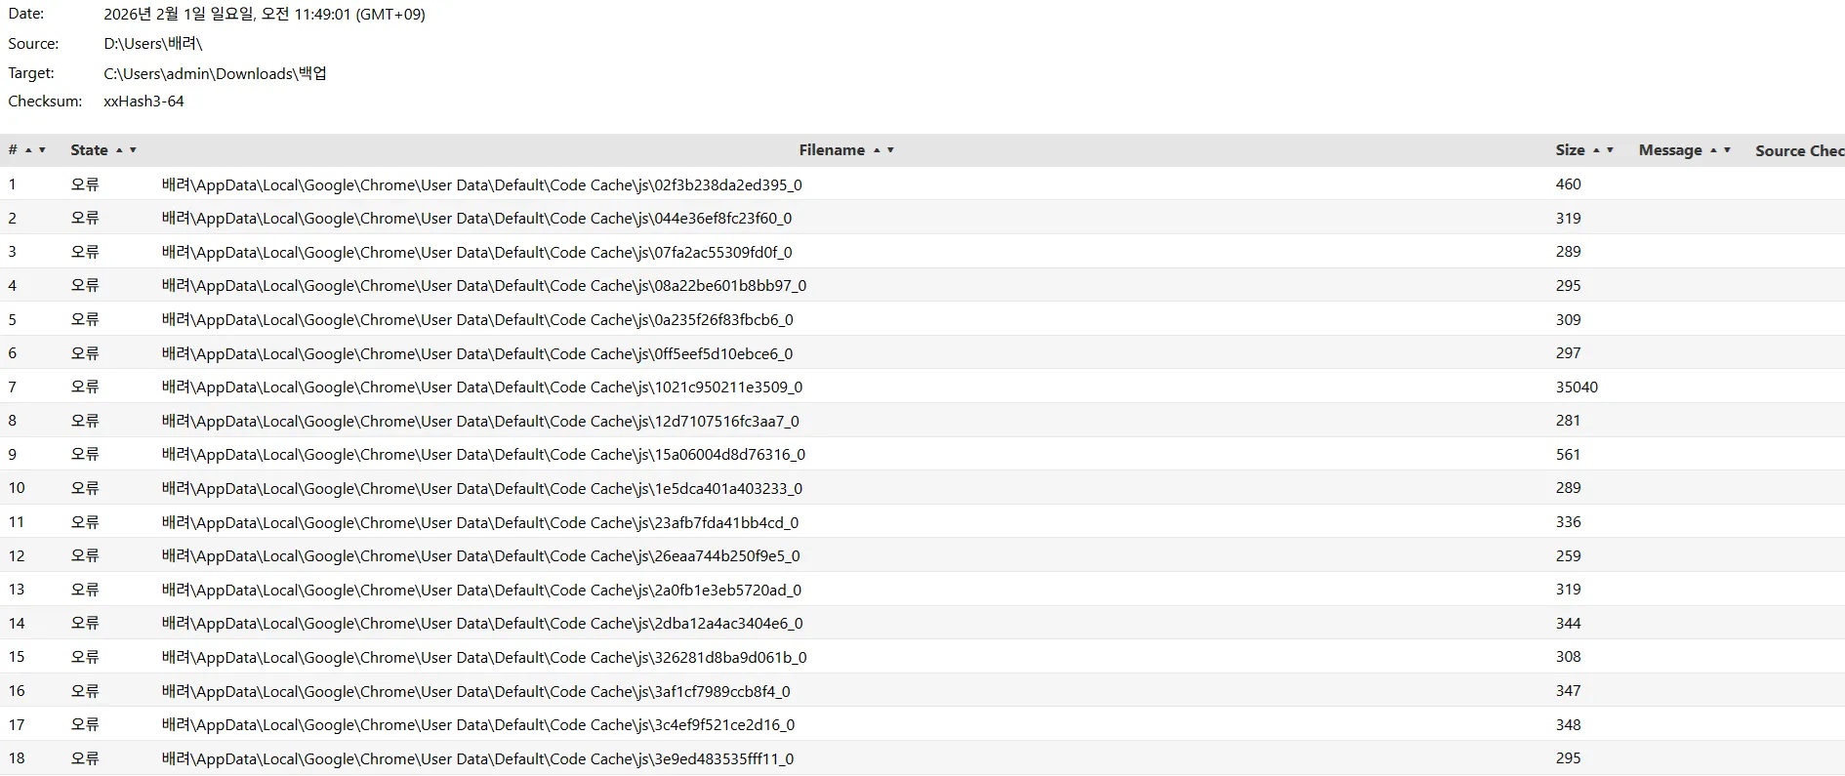Select the Message column header text
The width and height of the screenshot is (1845, 776).
point(1669,150)
